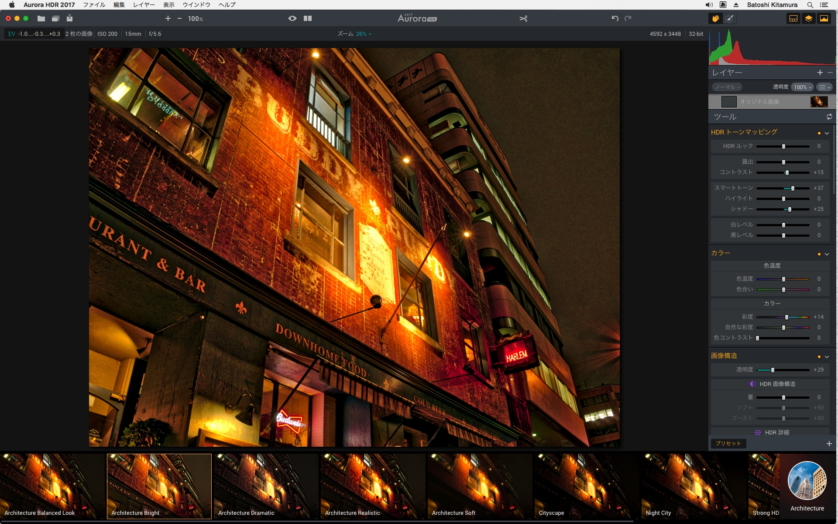The height and width of the screenshot is (524, 838).
Task: Select the hand pan tool
Action: click(715, 18)
